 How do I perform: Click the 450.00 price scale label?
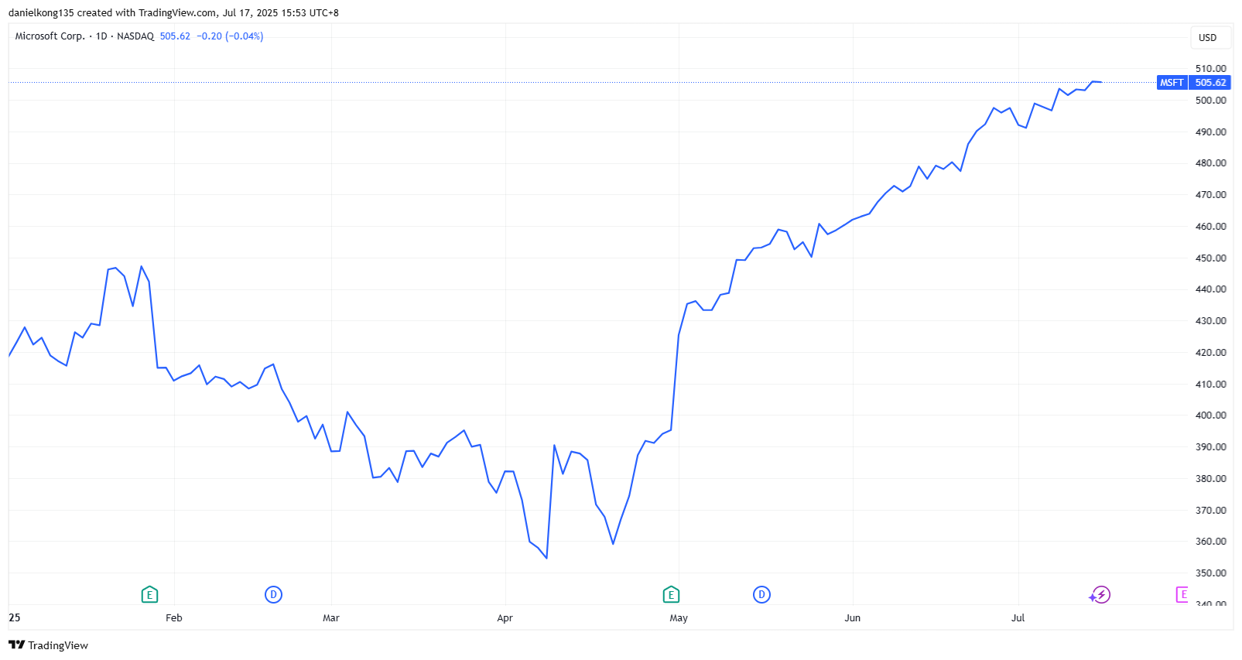click(x=1210, y=258)
